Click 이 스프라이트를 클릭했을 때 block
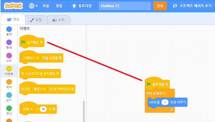The height and width of the screenshot is (122, 215). pyautogui.click(x=40, y=73)
